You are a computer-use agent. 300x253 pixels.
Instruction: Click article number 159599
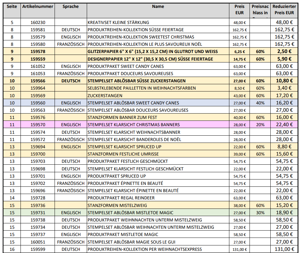pyautogui.click(x=38, y=249)
